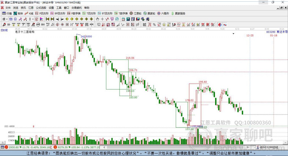Toggle the pink flag indicator button
Viewport: 288px width, 156px height.
tap(42, 19)
